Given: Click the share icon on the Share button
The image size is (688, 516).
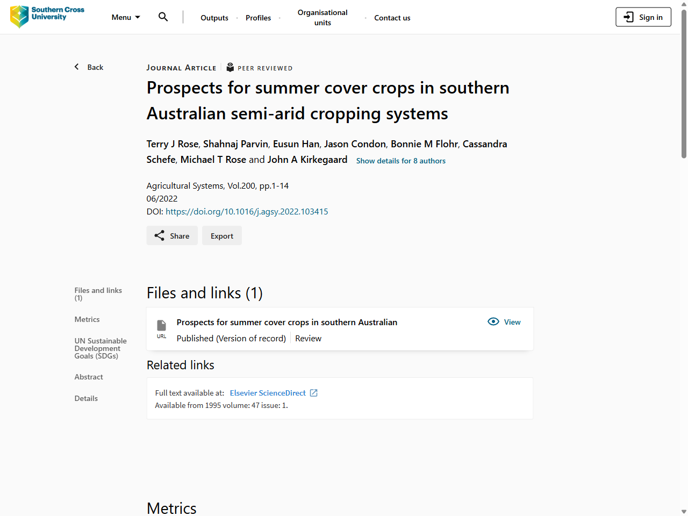Looking at the screenshot, I should coord(159,235).
